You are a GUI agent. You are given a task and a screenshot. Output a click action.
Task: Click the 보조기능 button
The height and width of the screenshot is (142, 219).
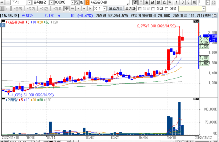point(116,9)
